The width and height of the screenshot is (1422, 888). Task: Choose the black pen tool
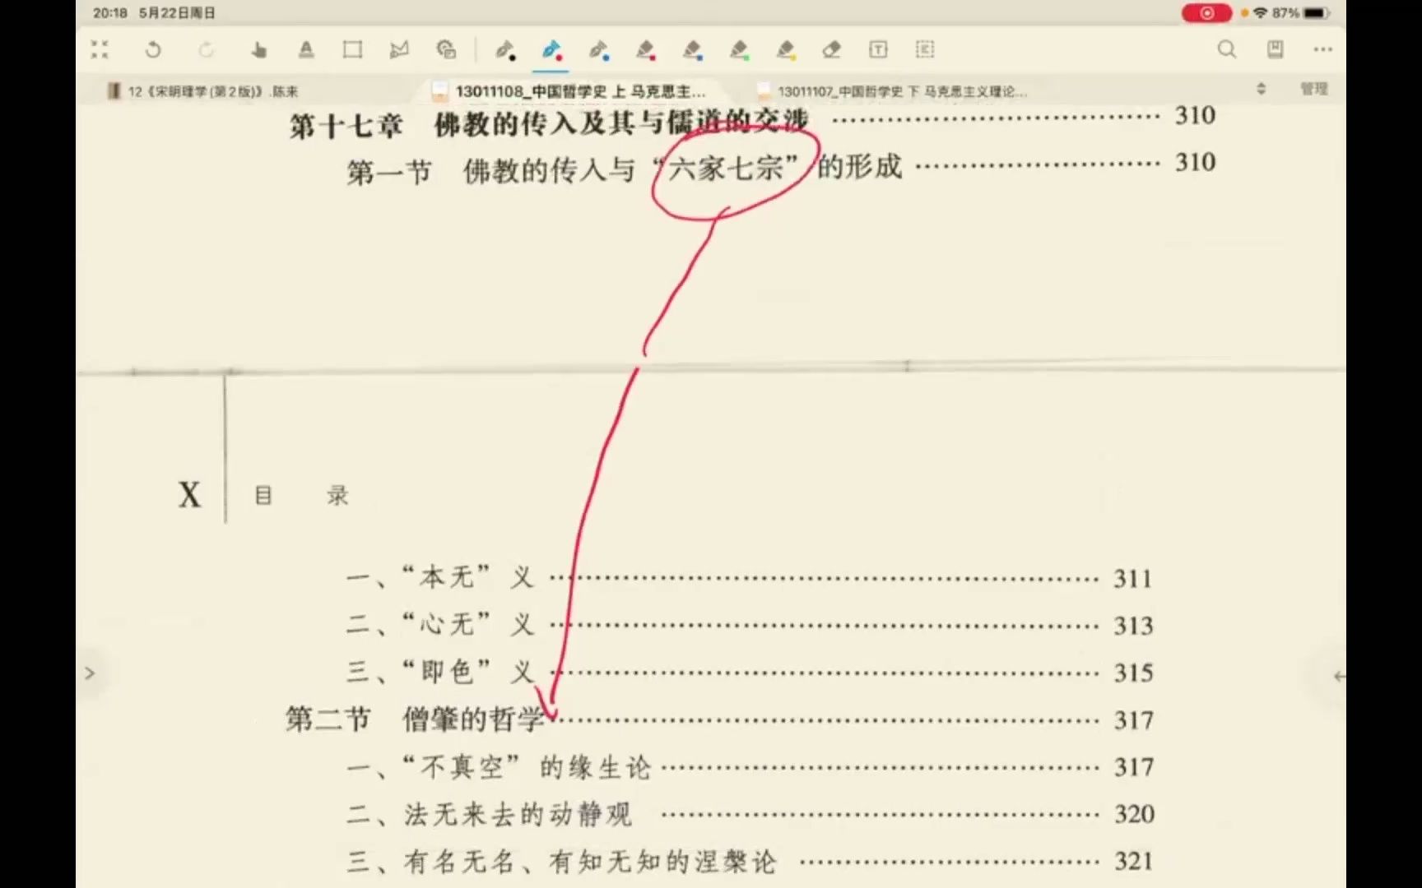(504, 51)
